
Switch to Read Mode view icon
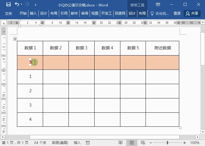pos(120,143)
